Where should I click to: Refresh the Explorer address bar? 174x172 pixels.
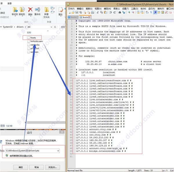(55, 27)
